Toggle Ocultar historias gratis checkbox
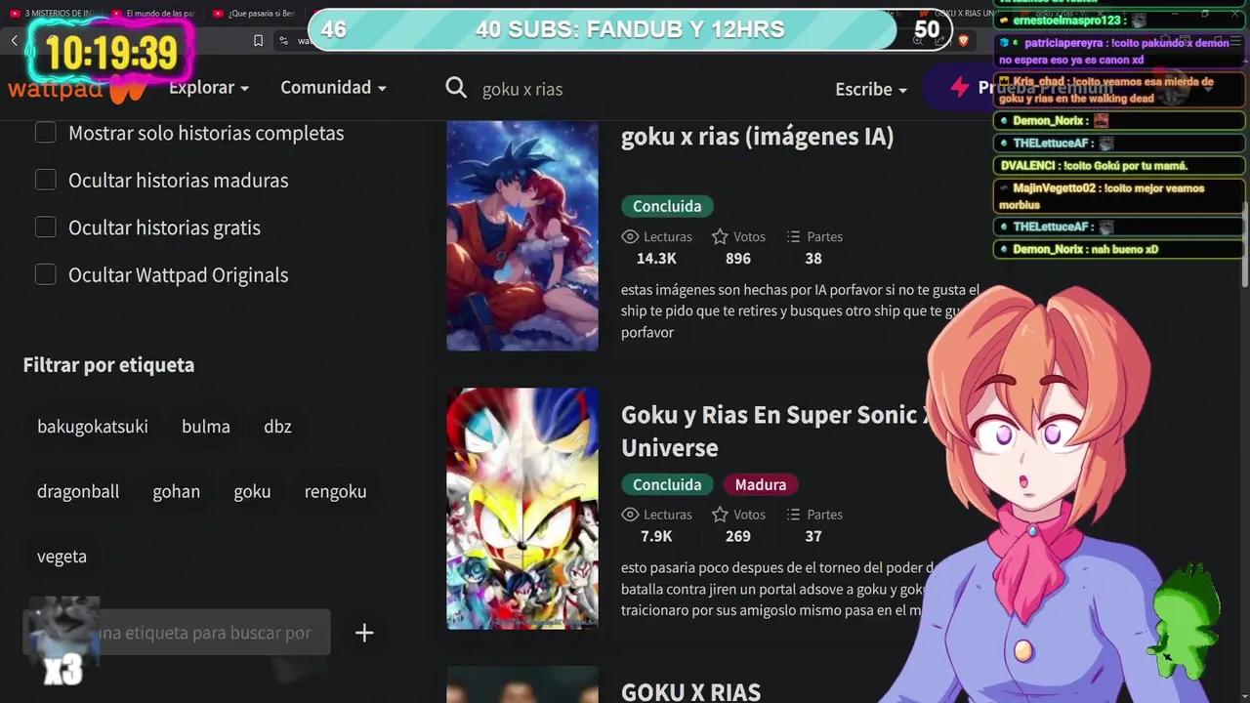 click(46, 227)
